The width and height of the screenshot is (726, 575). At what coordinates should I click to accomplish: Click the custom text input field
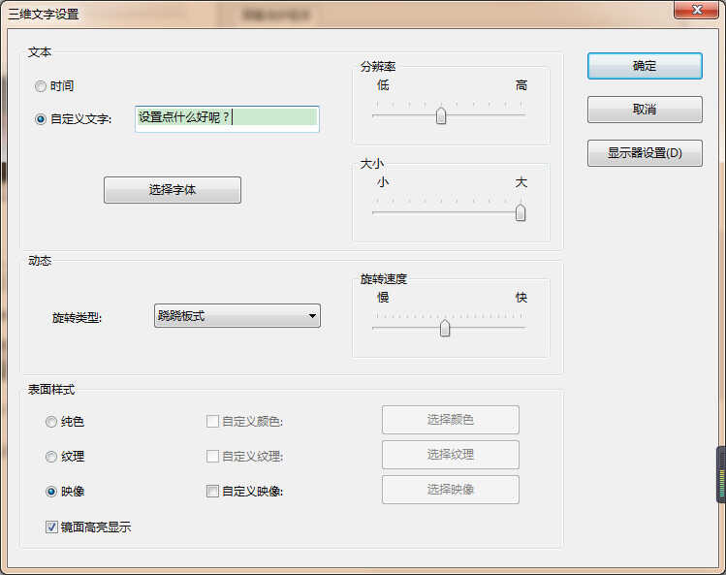[227, 117]
